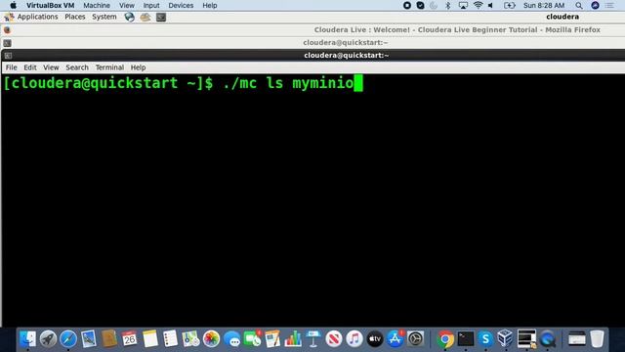This screenshot has width=625, height=352.
Task: Open the AirPlay display menu
Action: tap(463, 5)
